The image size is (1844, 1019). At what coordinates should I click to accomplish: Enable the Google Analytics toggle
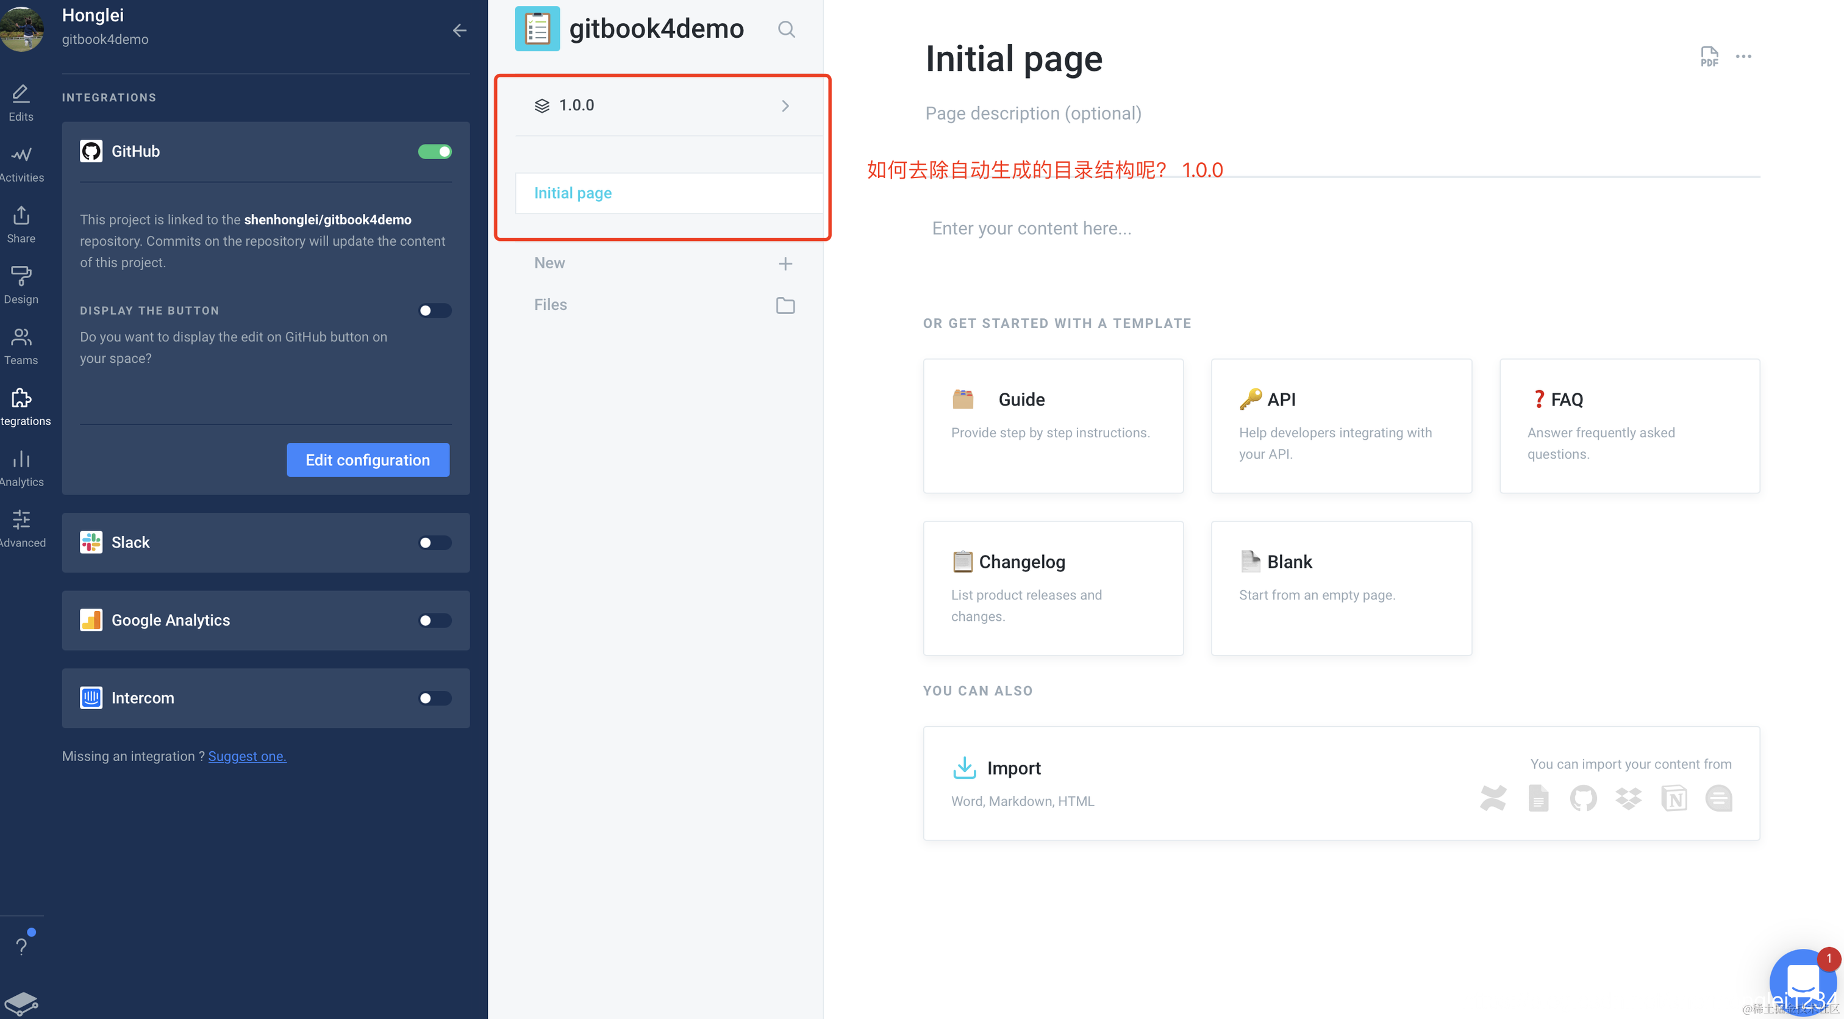(x=435, y=621)
